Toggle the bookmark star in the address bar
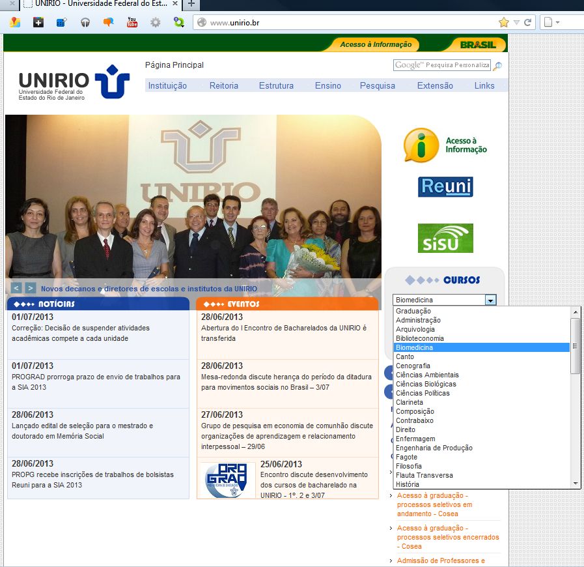Viewport: 584px width, 567px height. pos(503,22)
